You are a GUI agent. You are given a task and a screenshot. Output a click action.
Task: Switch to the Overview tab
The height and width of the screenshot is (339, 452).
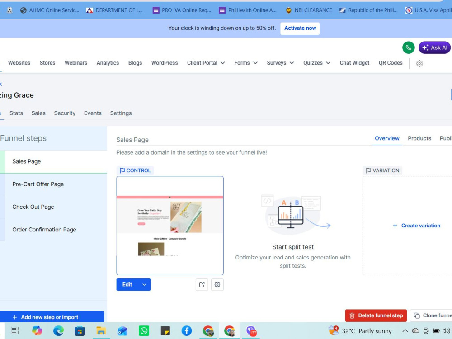click(x=387, y=138)
